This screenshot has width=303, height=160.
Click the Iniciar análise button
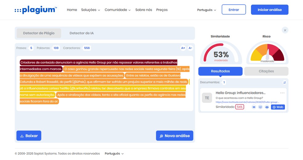(x=269, y=10)
